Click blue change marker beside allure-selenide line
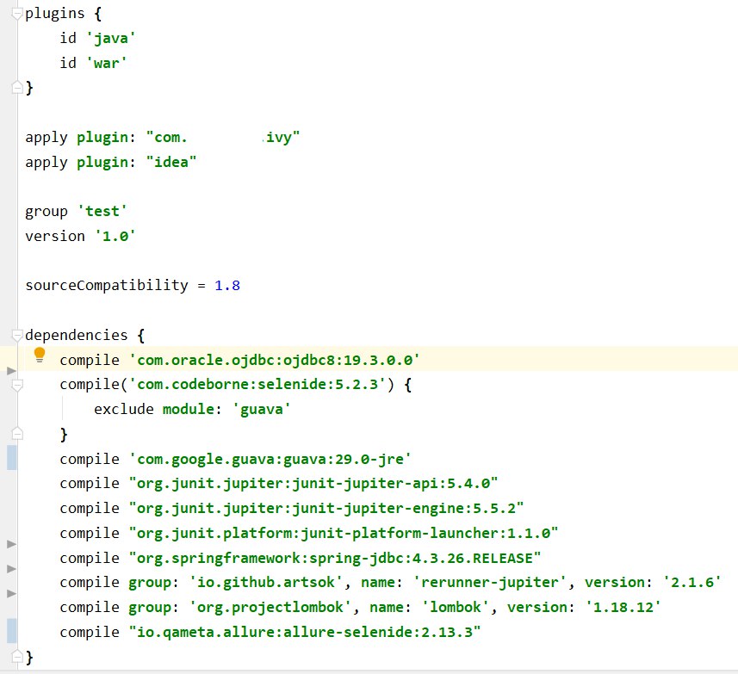 [12, 631]
